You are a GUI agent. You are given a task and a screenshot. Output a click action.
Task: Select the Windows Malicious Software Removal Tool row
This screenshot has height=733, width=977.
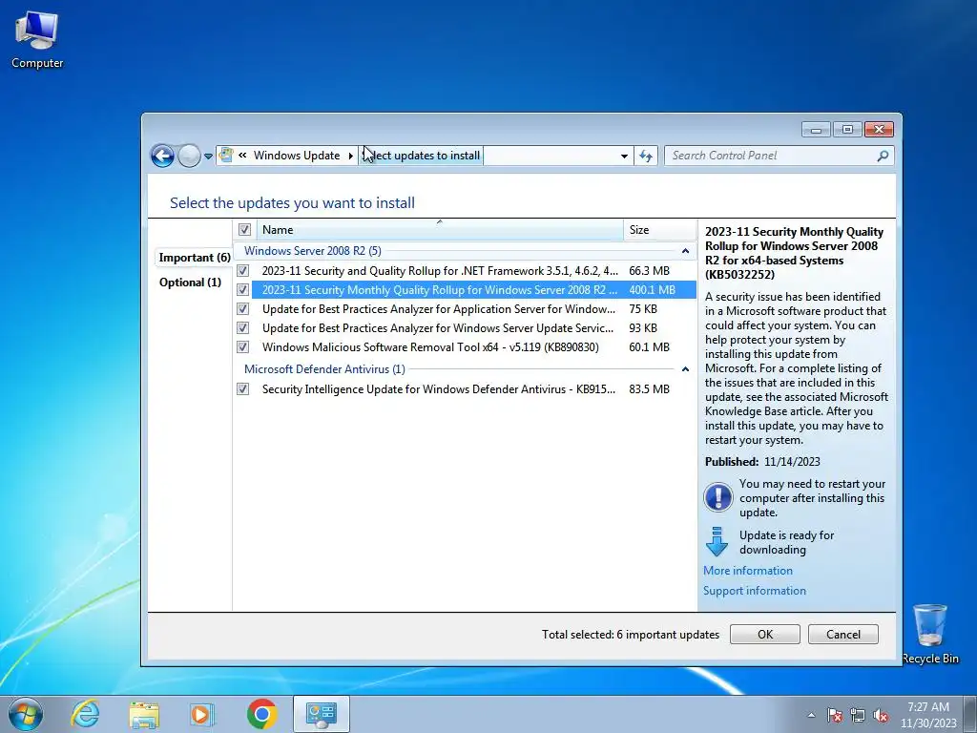click(x=465, y=346)
